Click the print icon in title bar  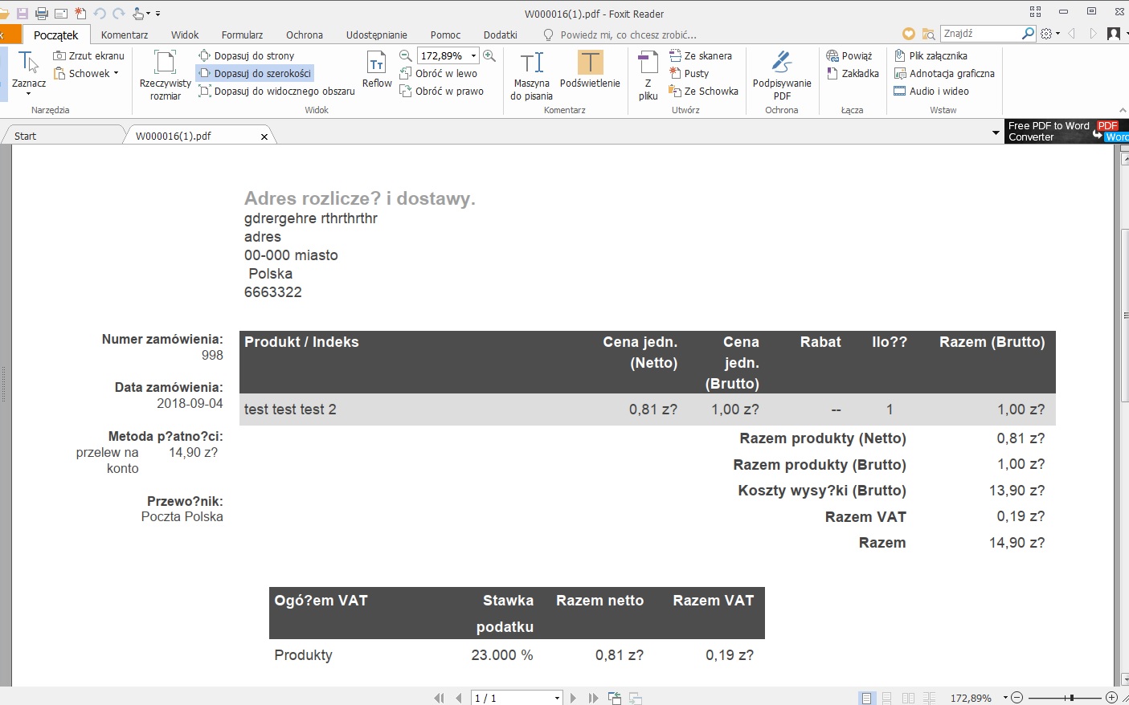pyautogui.click(x=42, y=14)
